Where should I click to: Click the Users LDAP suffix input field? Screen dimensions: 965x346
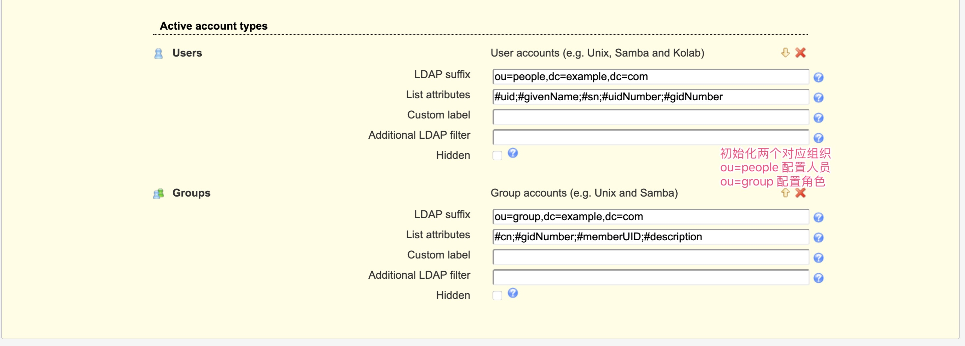pos(650,77)
